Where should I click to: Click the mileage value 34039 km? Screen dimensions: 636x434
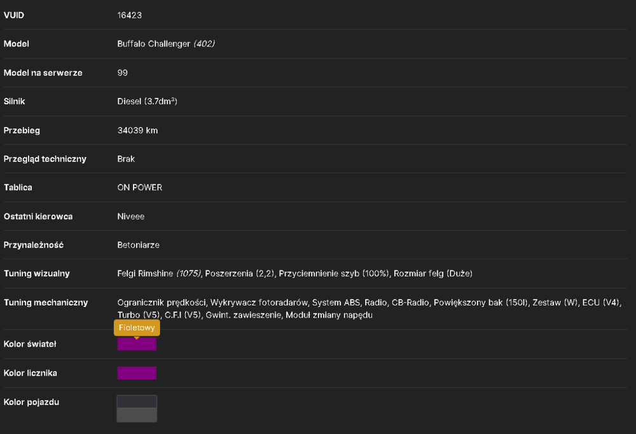137,130
